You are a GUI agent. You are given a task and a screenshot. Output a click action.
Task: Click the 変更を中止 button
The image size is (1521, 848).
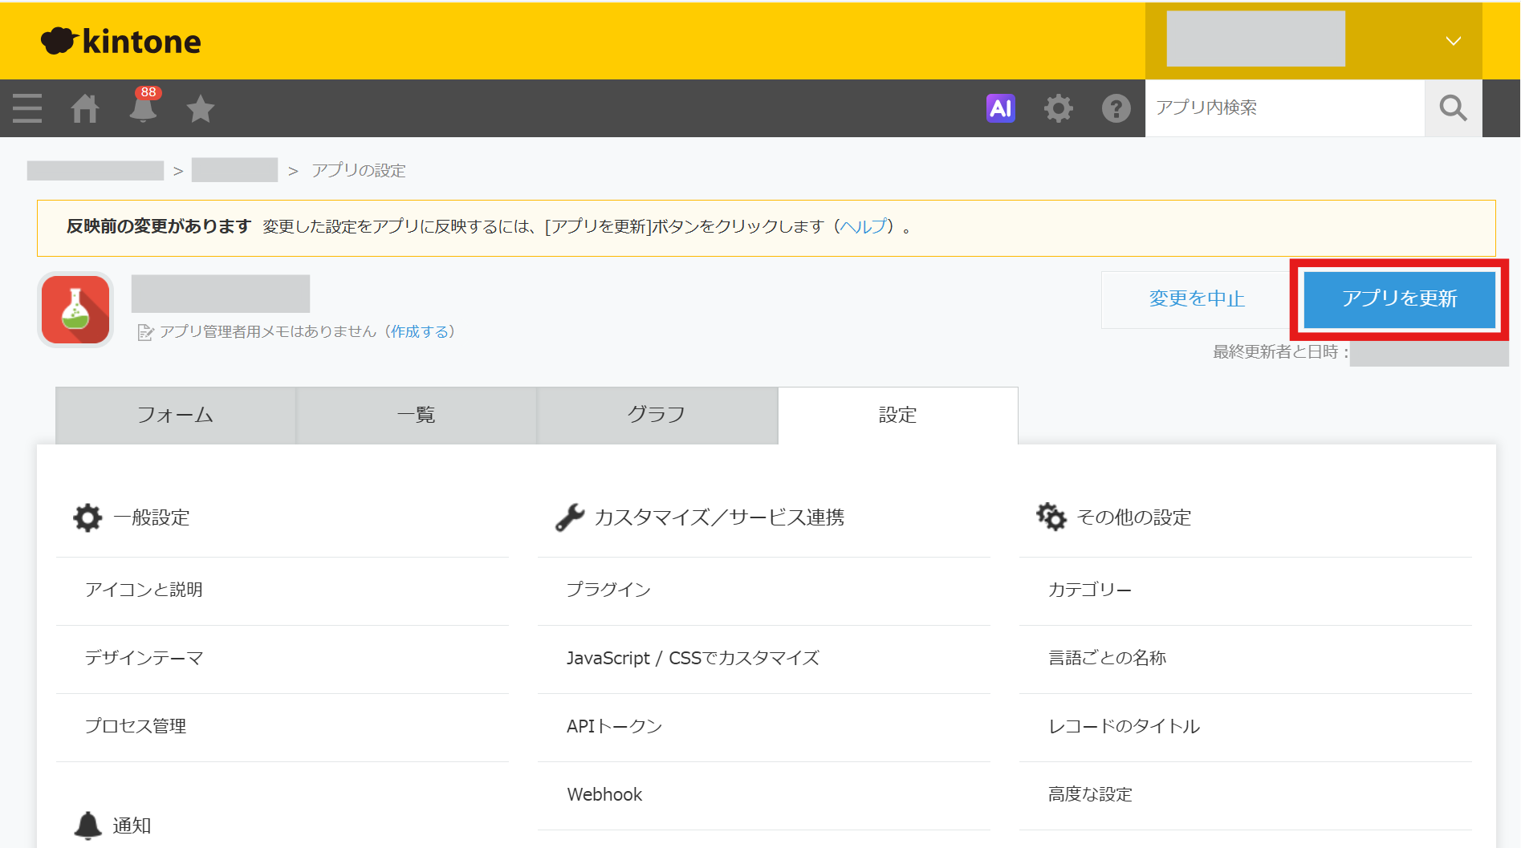[1197, 299]
